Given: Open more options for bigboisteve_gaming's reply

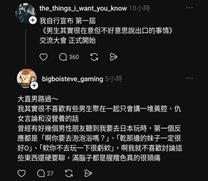Looking at the screenshot, I should click(189, 78).
